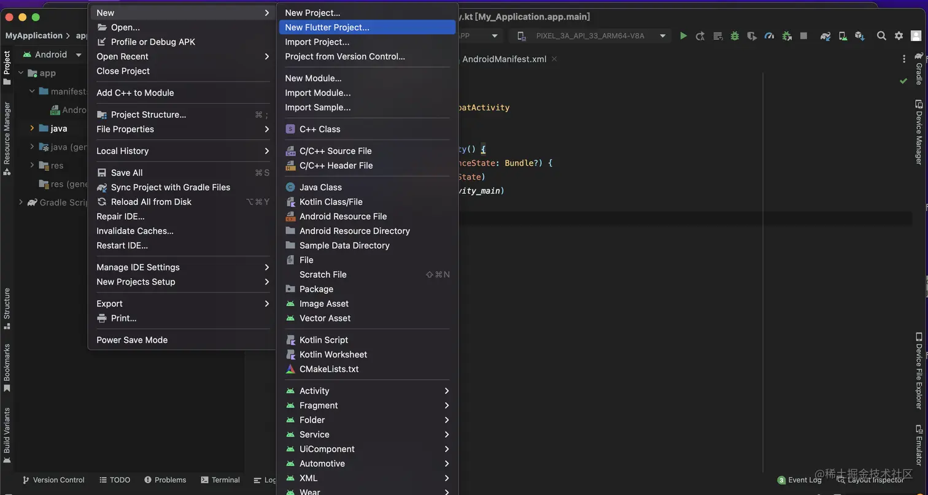
Task: Expand the Activity submenu
Action: pos(368,391)
